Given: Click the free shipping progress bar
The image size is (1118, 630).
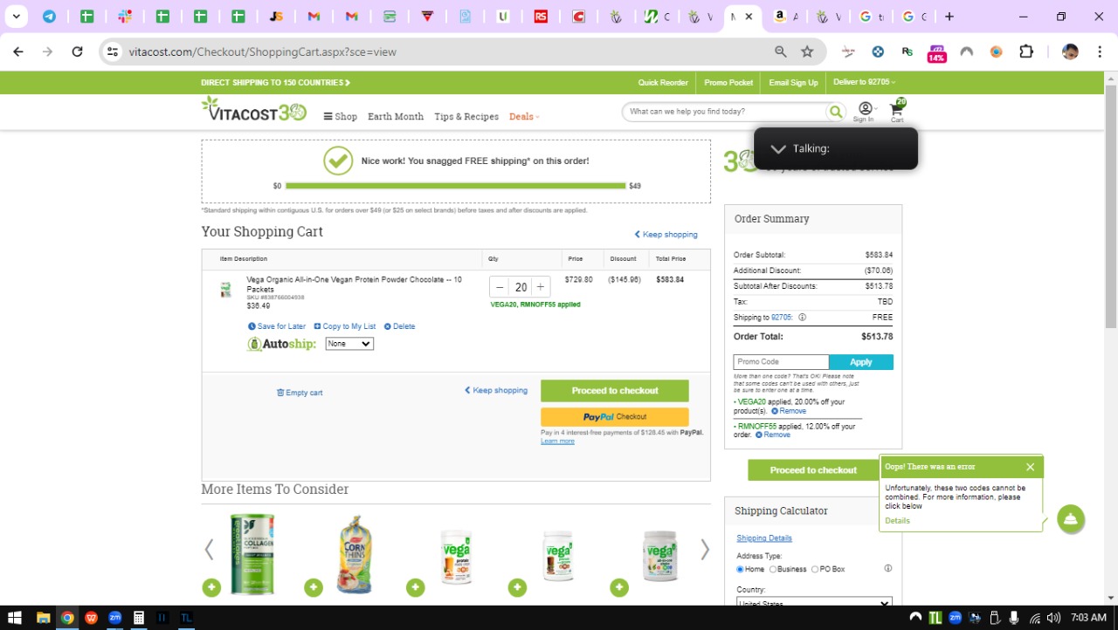Looking at the screenshot, I should point(456,186).
